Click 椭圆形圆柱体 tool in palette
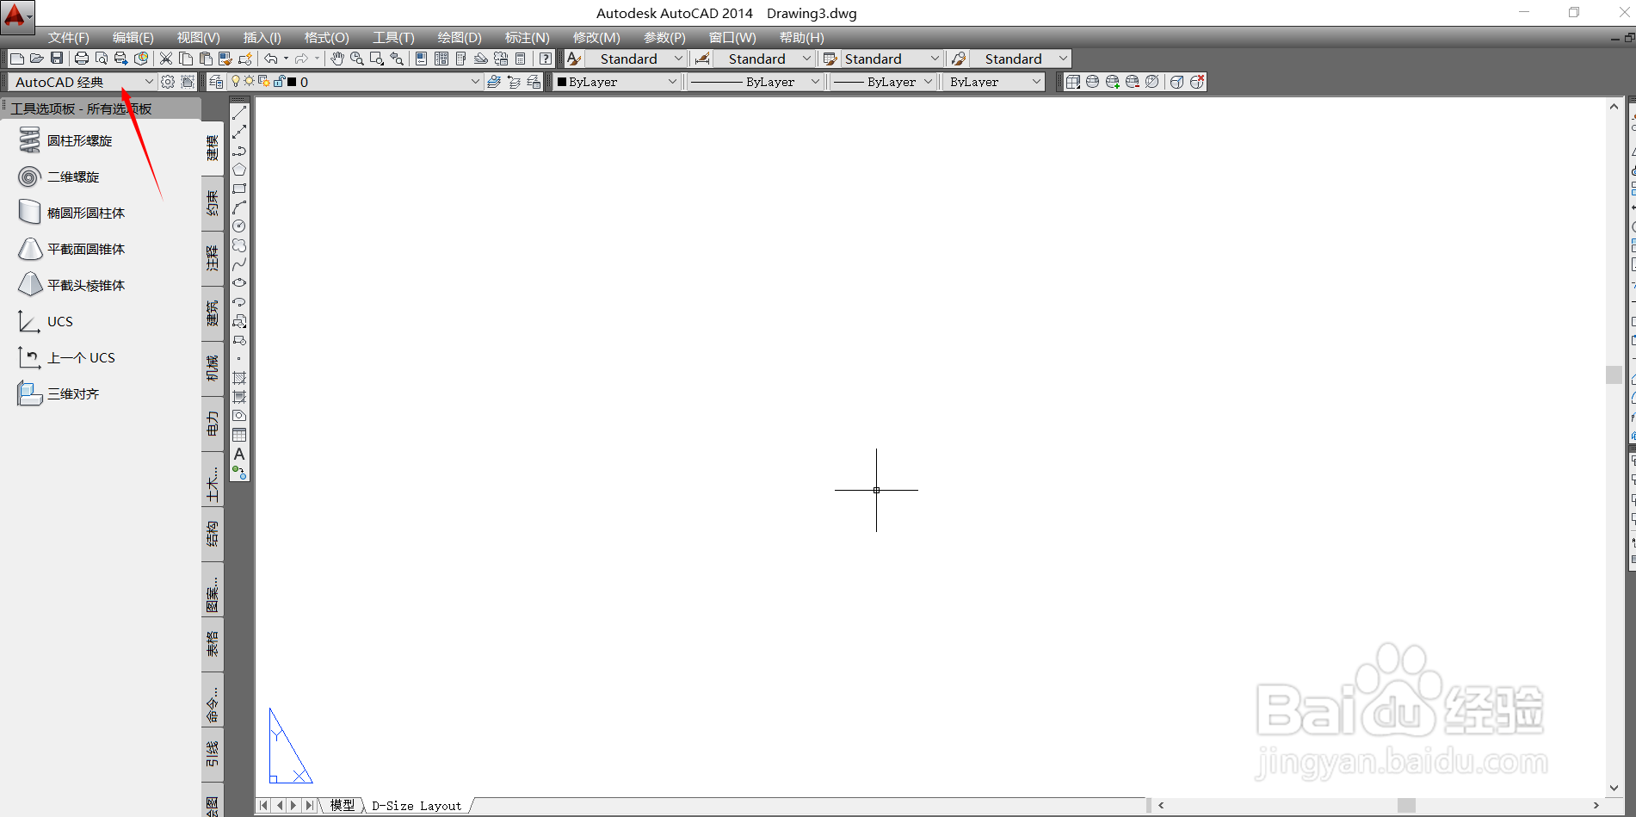This screenshot has width=1636, height=817. pos(71,213)
